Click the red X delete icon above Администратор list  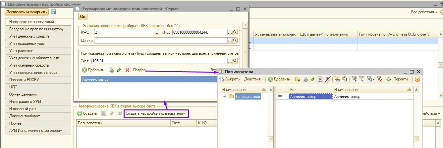[x=127, y=70]
